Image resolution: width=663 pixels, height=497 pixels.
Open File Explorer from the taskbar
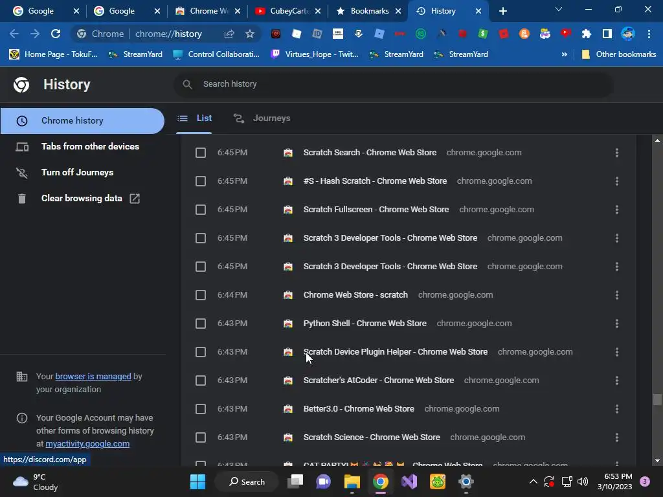352,481
